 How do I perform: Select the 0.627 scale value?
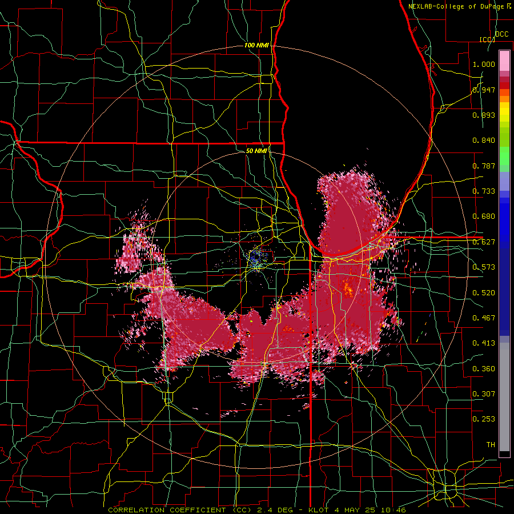(484, 242)
